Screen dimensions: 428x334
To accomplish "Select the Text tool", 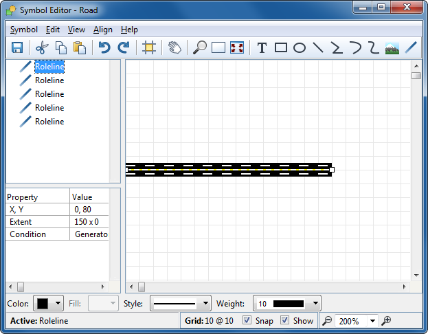I will point(262,47).
